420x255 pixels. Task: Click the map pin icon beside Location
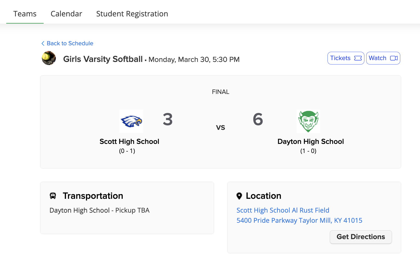239,196
